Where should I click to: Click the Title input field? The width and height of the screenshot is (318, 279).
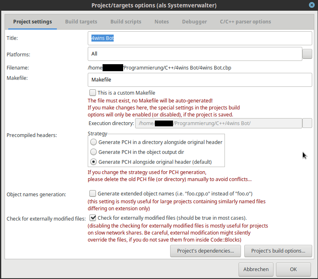(200, 38)
